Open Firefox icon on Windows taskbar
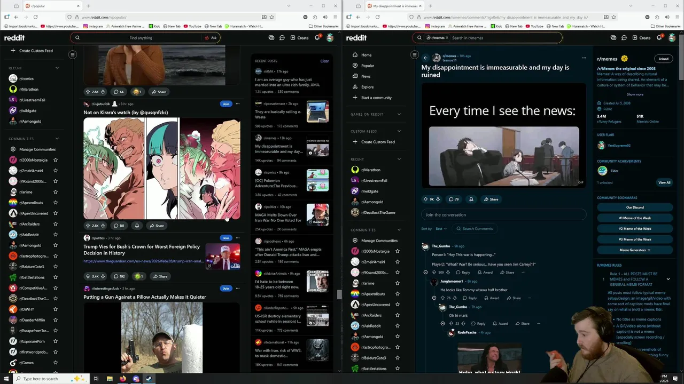 pyautogui.click(x=123, y=379)
